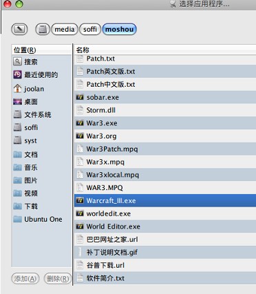The image size is (256, 294).
Task: Open 桌面 desktop in sidebar
Action: 41,101
